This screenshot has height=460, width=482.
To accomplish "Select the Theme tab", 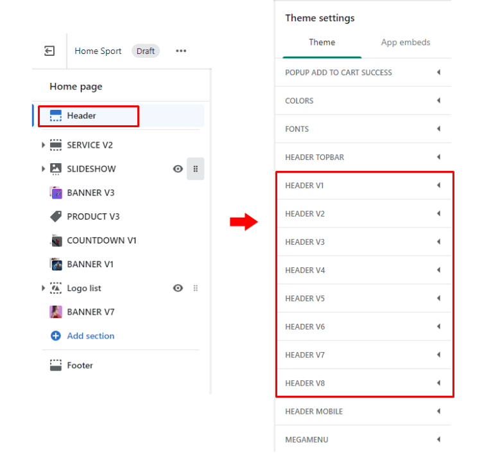I will [x=322, y=42].
